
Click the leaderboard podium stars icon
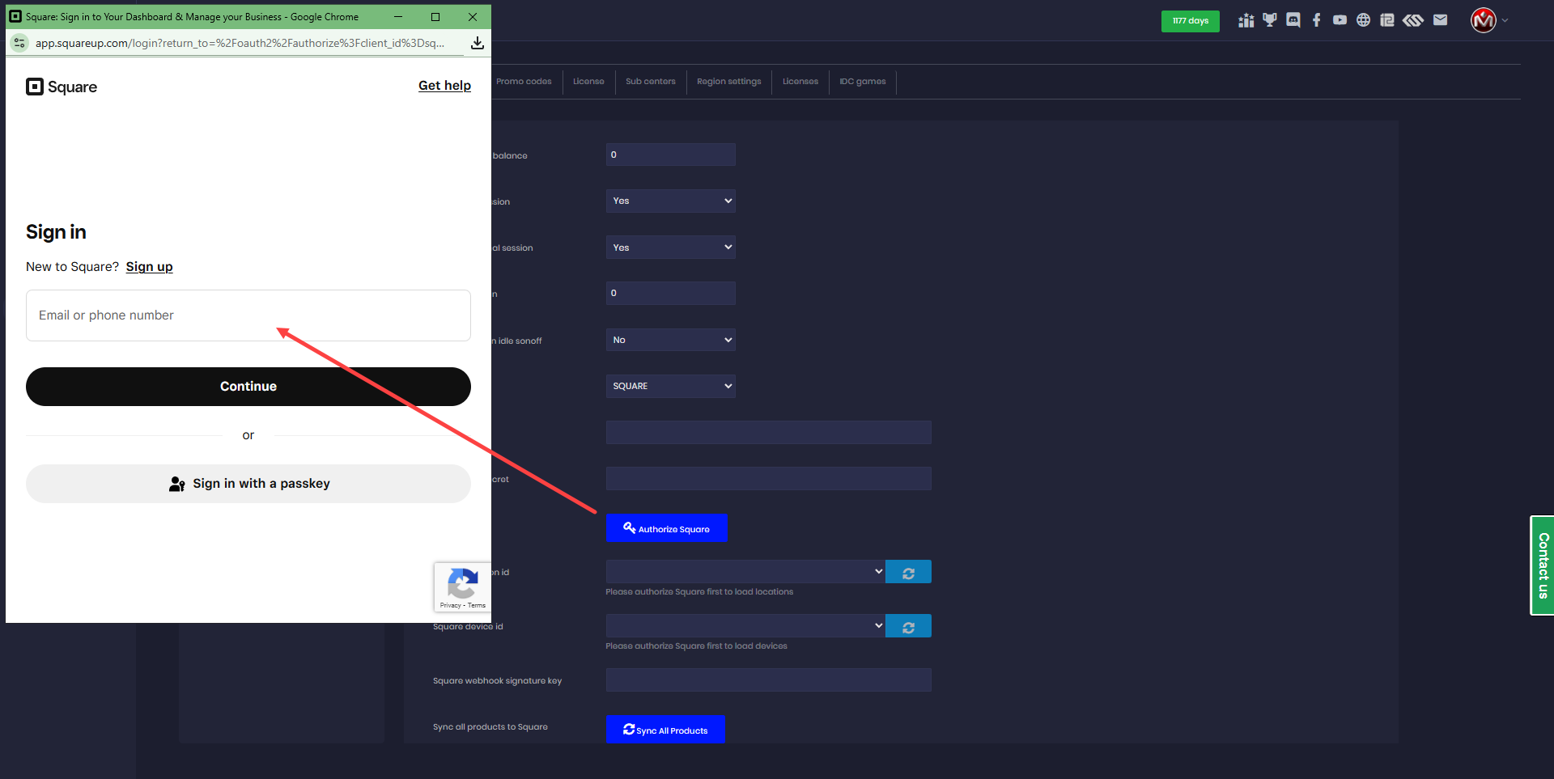(1246, 20)
